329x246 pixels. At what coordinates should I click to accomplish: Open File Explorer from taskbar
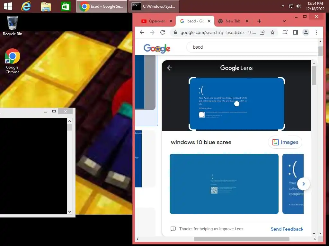[46, 6]
